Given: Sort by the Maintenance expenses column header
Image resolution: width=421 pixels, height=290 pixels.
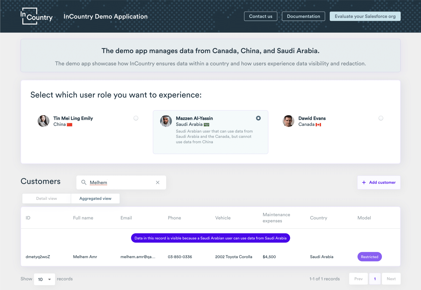Looking at the screenshot, I should [276, 218].
